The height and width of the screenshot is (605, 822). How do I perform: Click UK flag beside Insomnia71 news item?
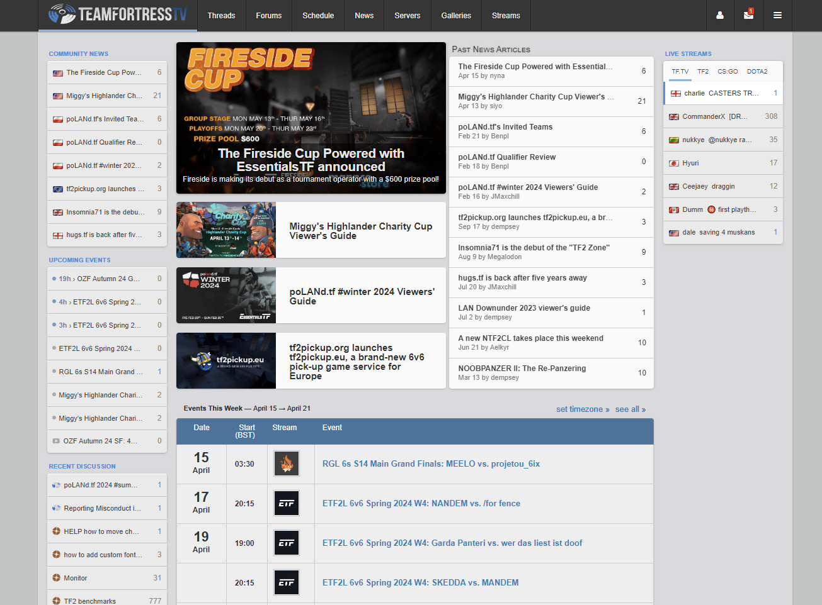point(58,213)
